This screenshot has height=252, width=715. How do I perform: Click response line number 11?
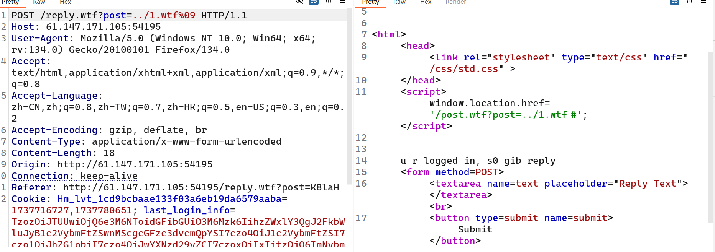[x=361, y=92]
